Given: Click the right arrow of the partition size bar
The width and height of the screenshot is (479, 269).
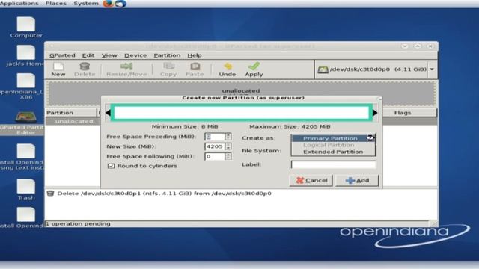Looking at the screenshot, I should pos(375,113).
